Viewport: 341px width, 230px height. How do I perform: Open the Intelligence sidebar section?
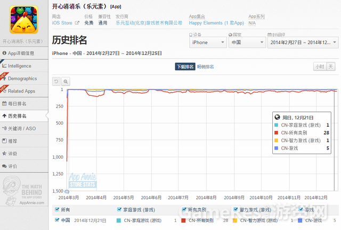click(24, 66)
